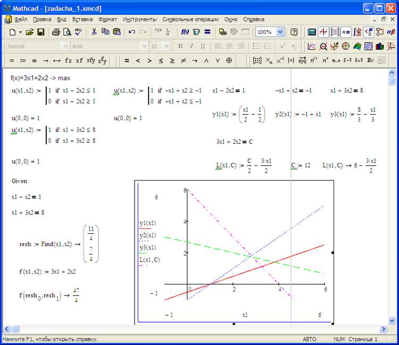Open the Graph toolbar icon
399x345 pixels.
(x=323, y=32)
